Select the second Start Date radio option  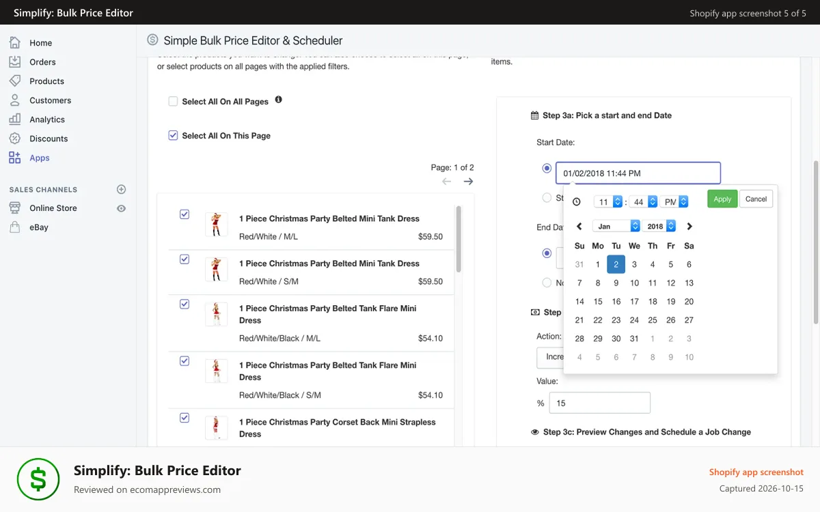click(547, 198)
